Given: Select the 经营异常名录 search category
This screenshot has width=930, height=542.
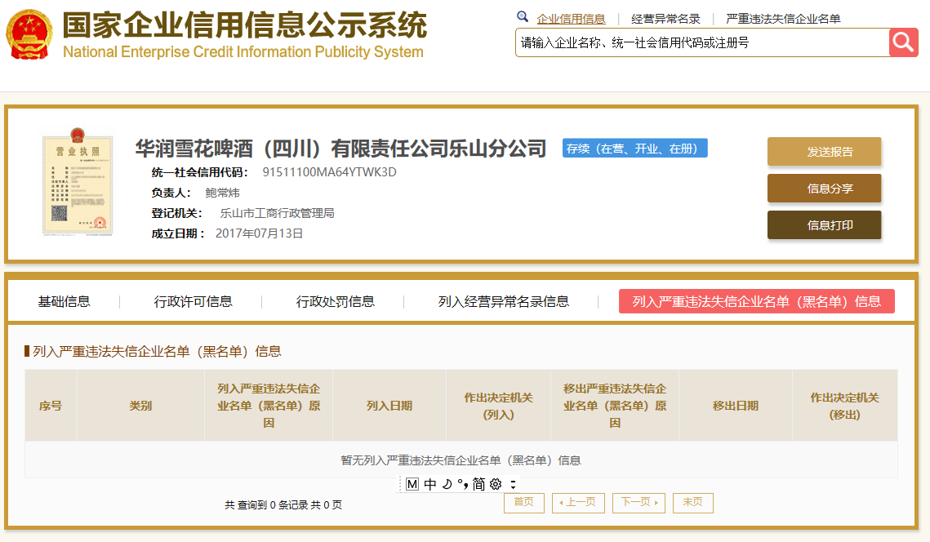Looking at the screenshot, I should click(665, 19).
